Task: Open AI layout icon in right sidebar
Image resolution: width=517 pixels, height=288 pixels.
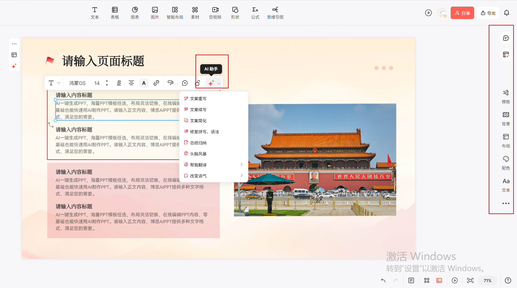Action: (506, 55)
